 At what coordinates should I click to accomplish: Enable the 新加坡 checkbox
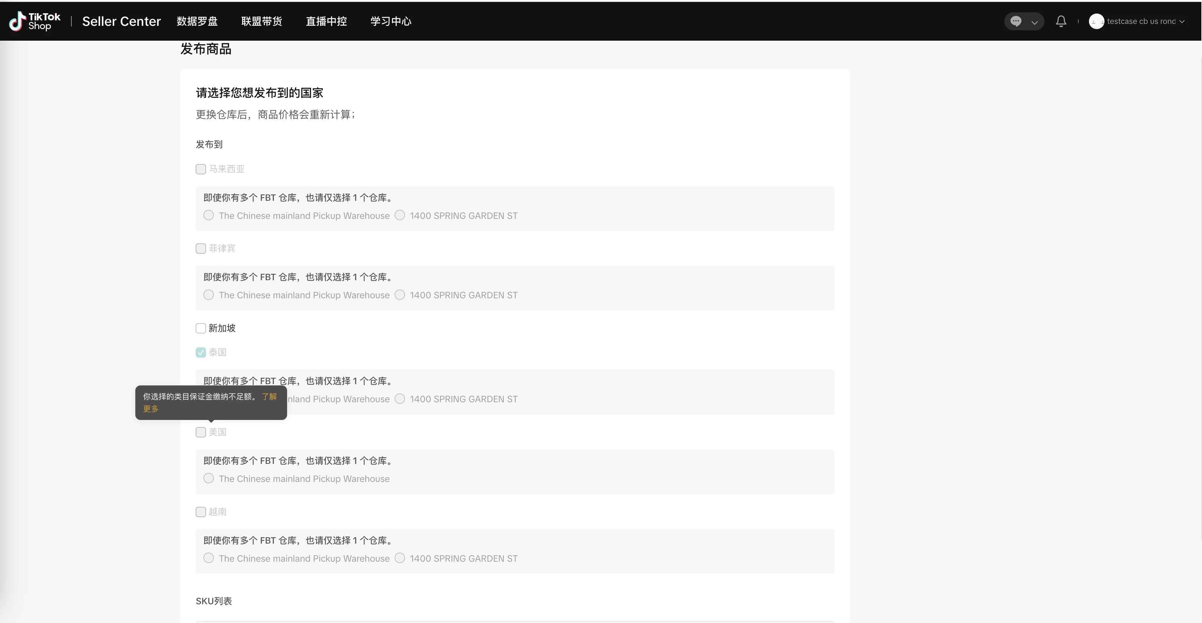click(201, 328)
